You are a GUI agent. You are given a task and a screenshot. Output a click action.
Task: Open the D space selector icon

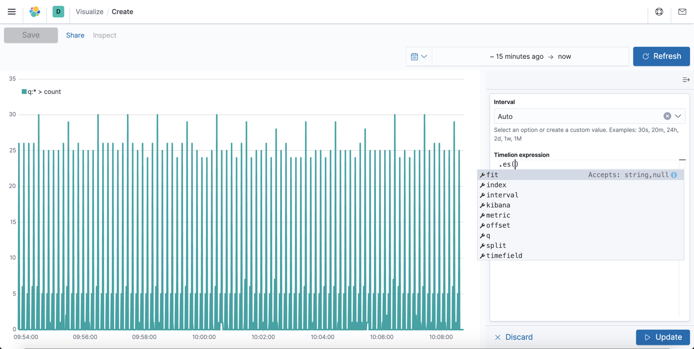[58, 11]
